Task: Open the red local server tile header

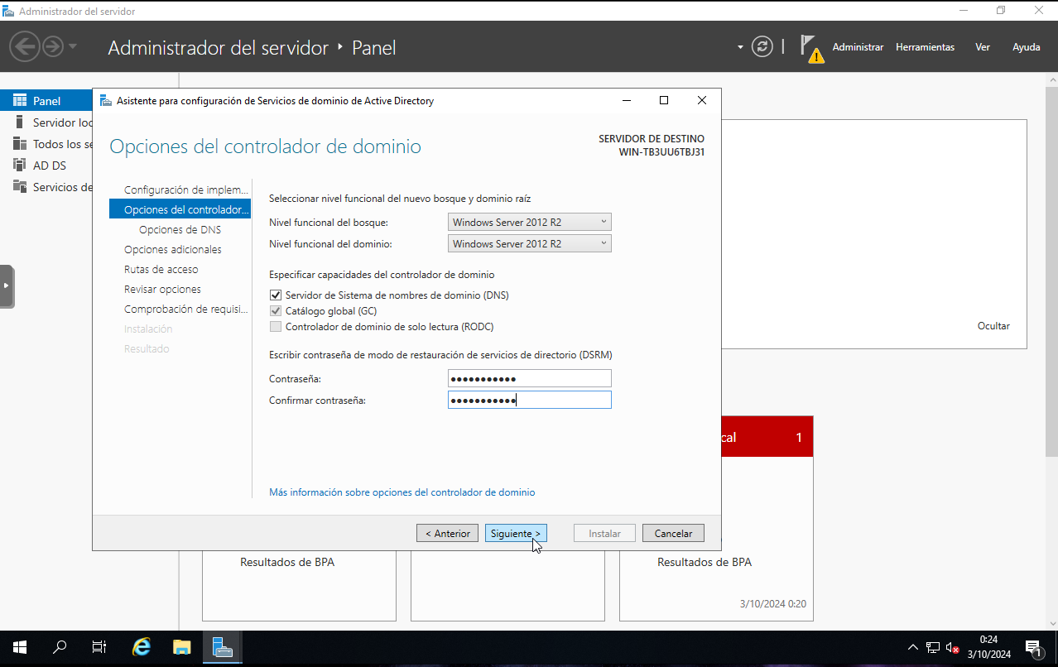Action: 767,437
